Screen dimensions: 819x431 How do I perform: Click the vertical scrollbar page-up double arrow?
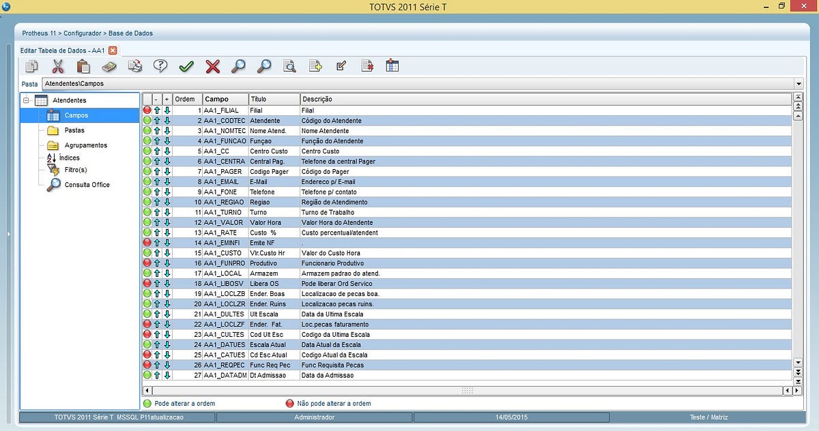tap(798, 107)
